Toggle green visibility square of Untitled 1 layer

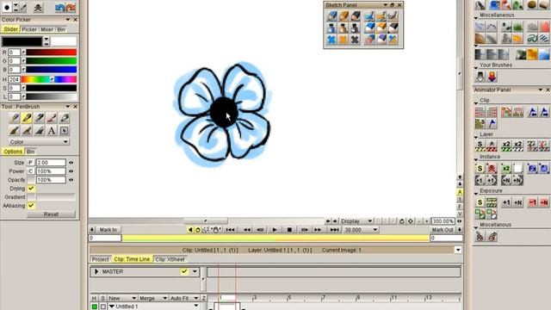[95, 307]
